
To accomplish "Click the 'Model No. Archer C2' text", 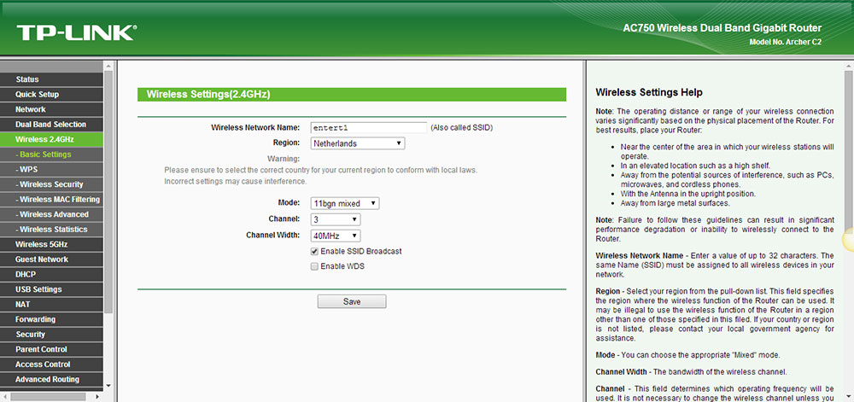I will [785, 42].
